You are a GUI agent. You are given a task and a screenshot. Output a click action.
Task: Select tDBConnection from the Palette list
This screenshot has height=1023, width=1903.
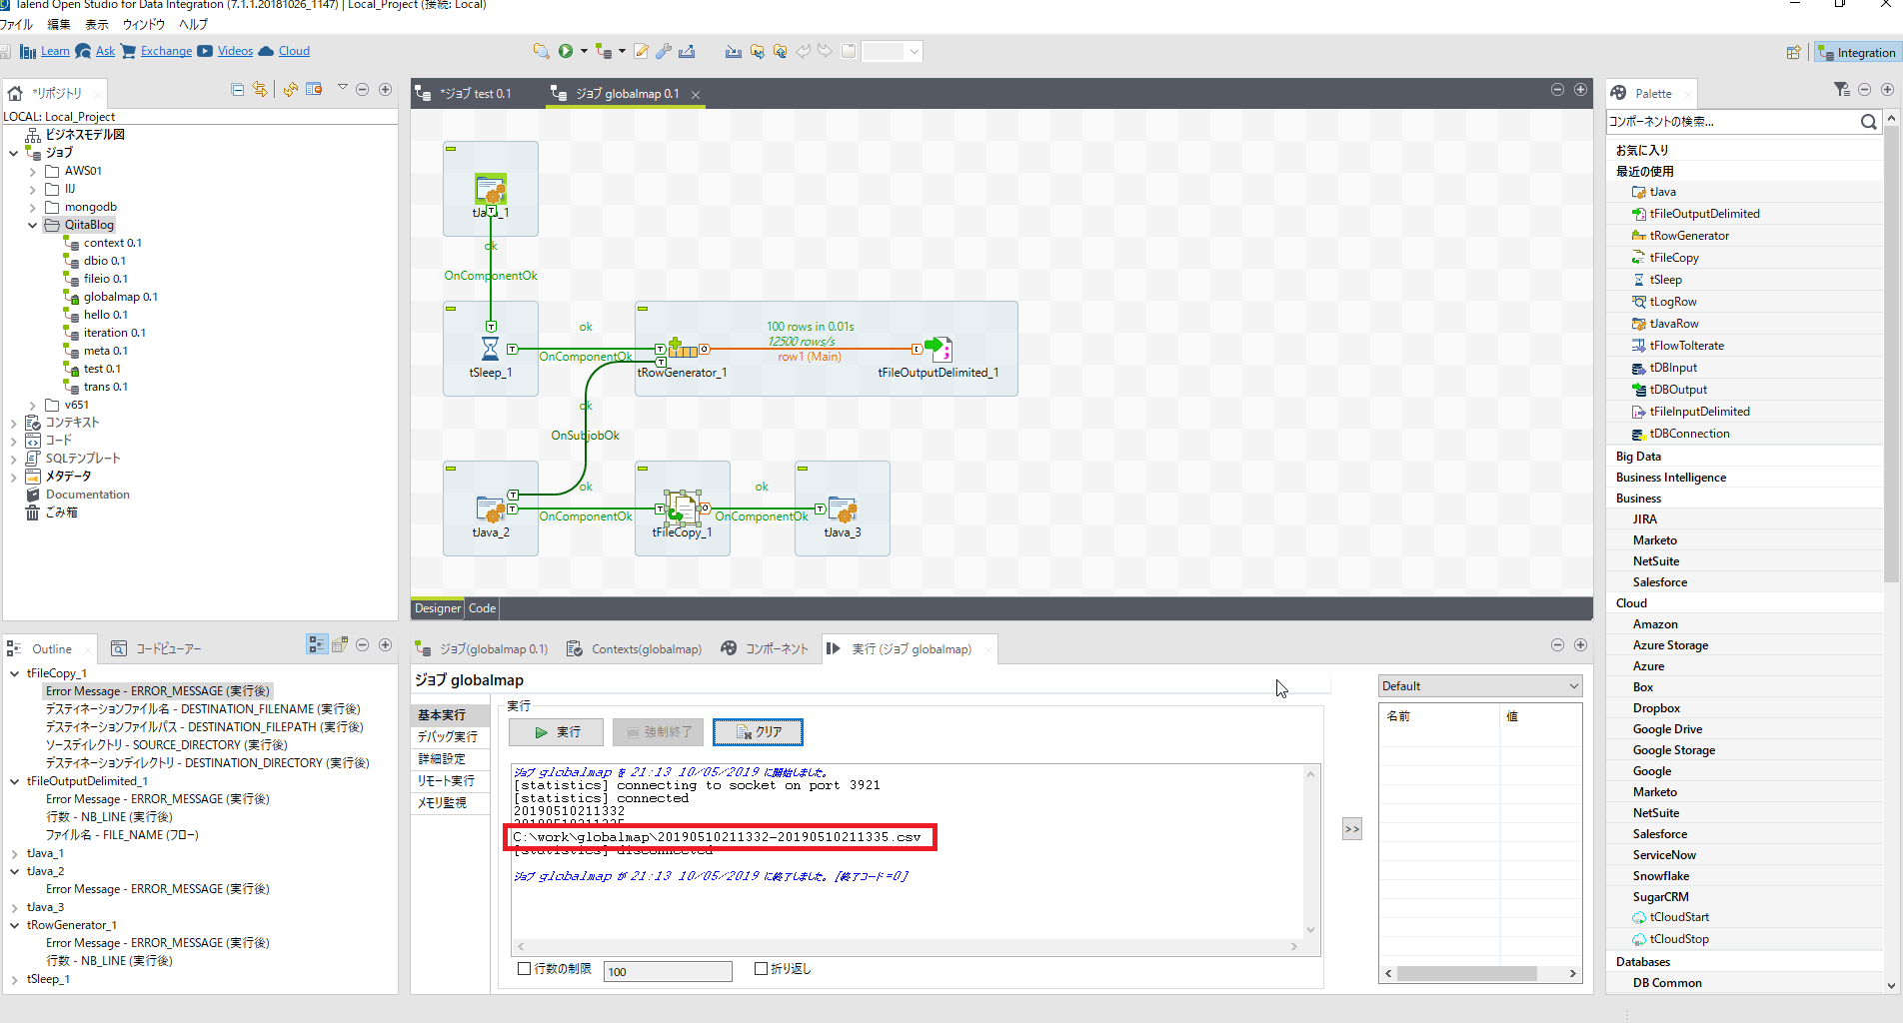[1688, 433]
